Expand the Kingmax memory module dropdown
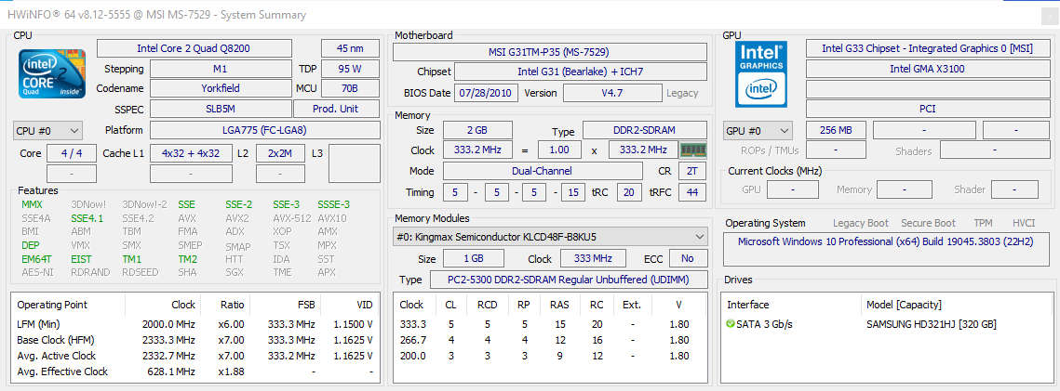Image resolution: width=1060 pixels, height=391 pixels. click(549, 237)
